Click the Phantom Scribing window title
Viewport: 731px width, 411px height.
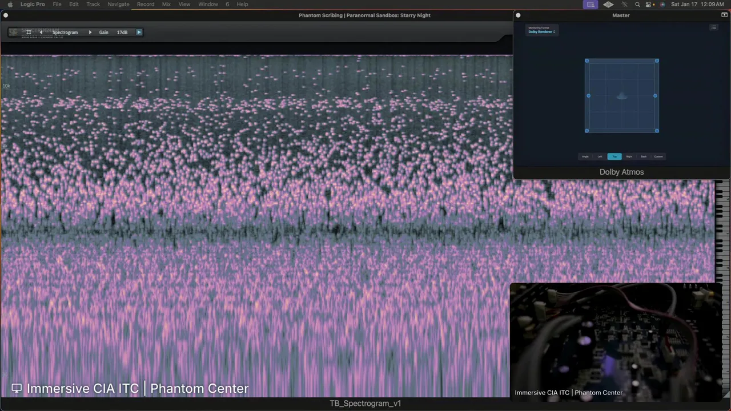point(364,15)
